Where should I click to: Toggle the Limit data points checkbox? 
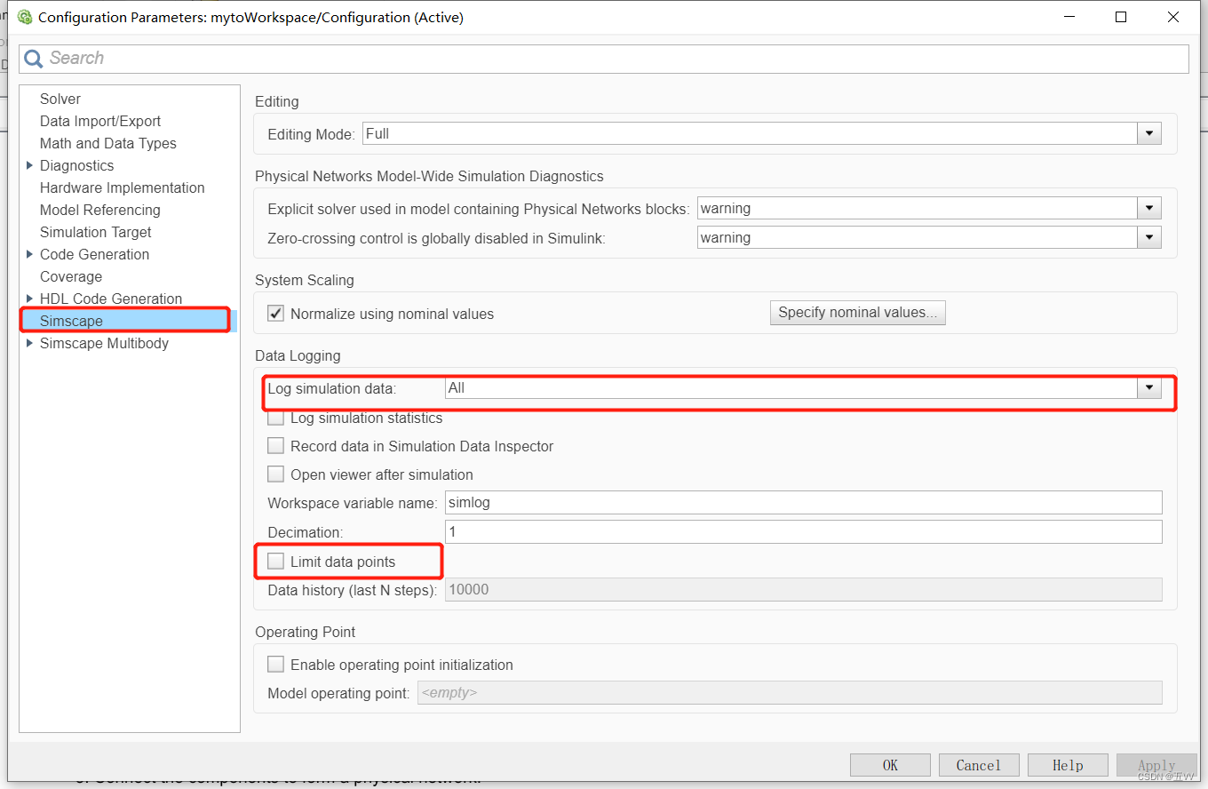coord(276,562)
